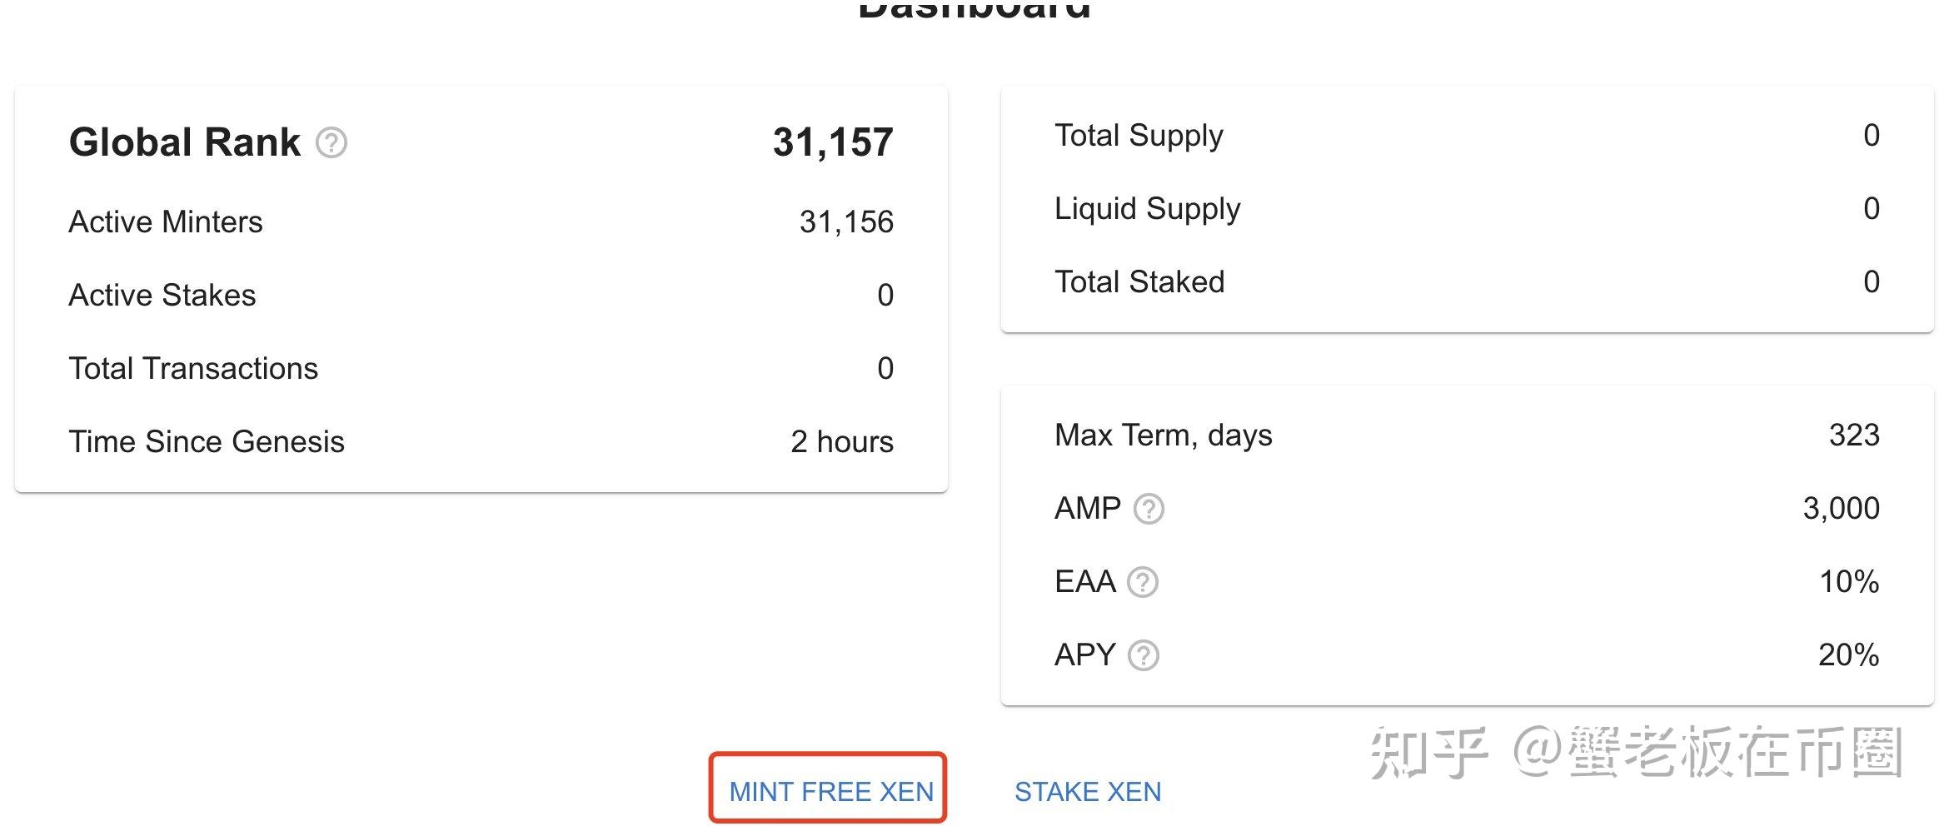Open the STAKE XEN link
This screenshot has width=1954, height=831.
click(x=1087, y=791)
